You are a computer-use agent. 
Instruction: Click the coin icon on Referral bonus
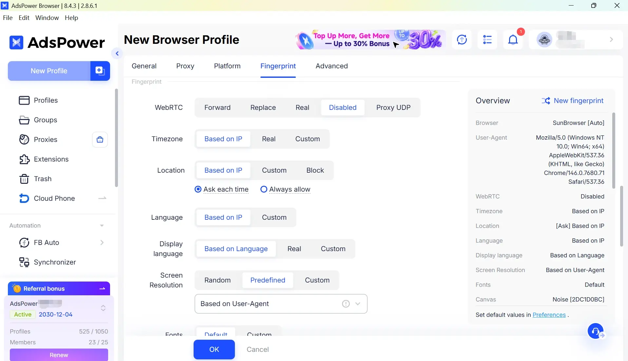(x=17, y=288)
